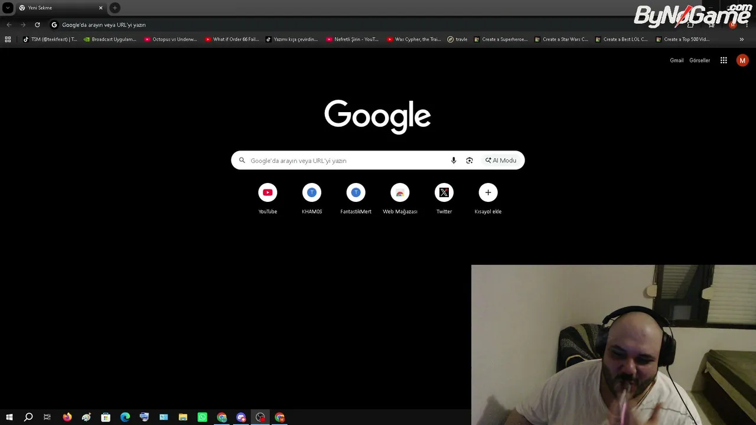
Task: Open the Create a Superheroe... bookmark
Action: pyautogui.click(x=501, y=40)
